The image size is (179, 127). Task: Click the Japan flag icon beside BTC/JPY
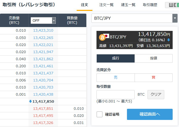(106, 36)
